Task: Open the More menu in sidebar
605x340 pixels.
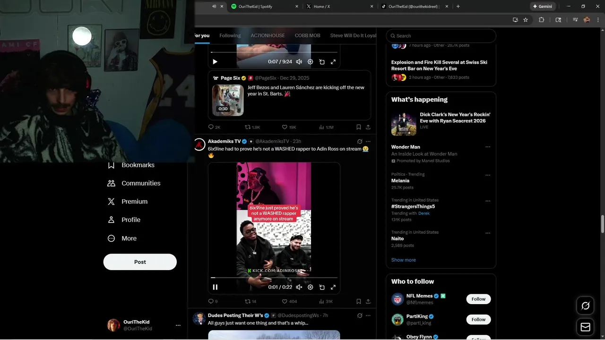Action: (x=122, y=238)
